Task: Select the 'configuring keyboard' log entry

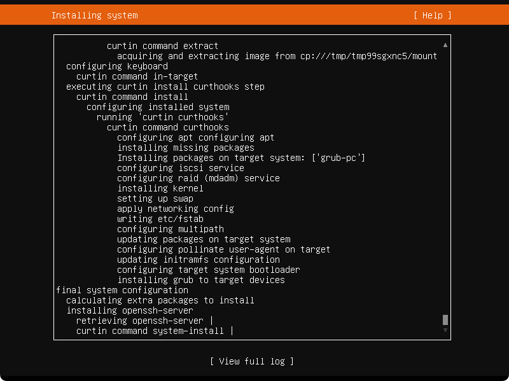Action: (x=117, y=66)
